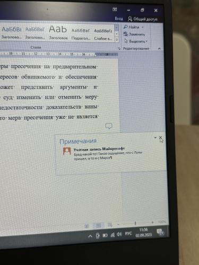This screenshot has width=199, height=265.
Task: Open the notification center icon
Action: (x=160, y=232)
